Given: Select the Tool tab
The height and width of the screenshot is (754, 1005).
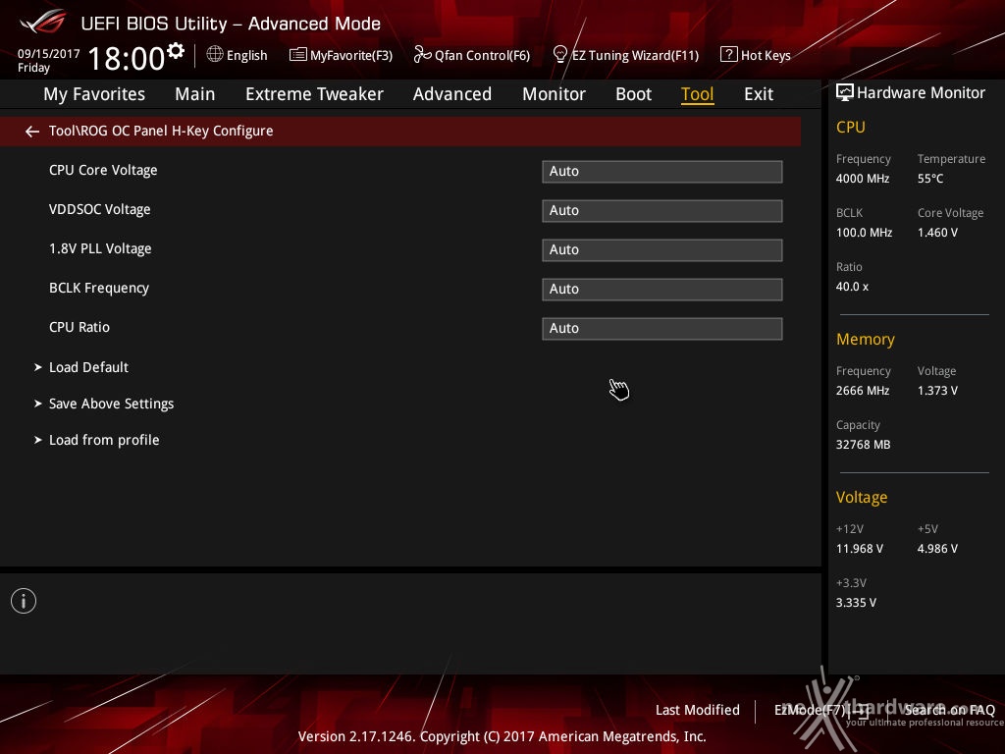Looking at the screenshot, I should pyautogui.click(x=698, y=94).
